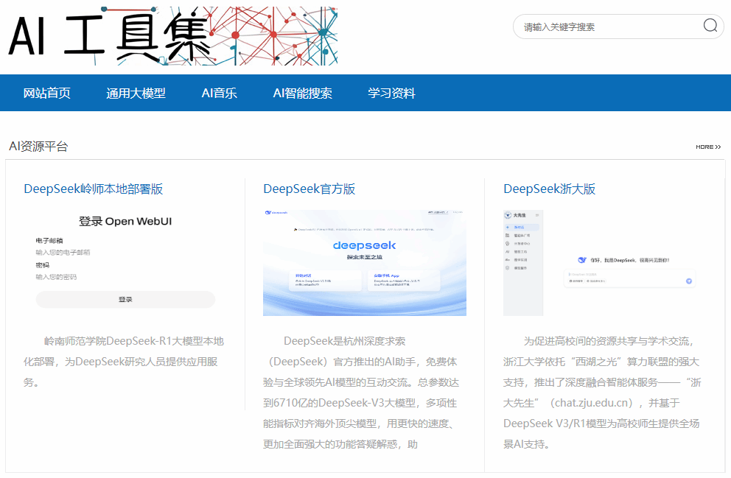Click the DeepSeek whale icon beside 你好 greeting

(582, 260)
